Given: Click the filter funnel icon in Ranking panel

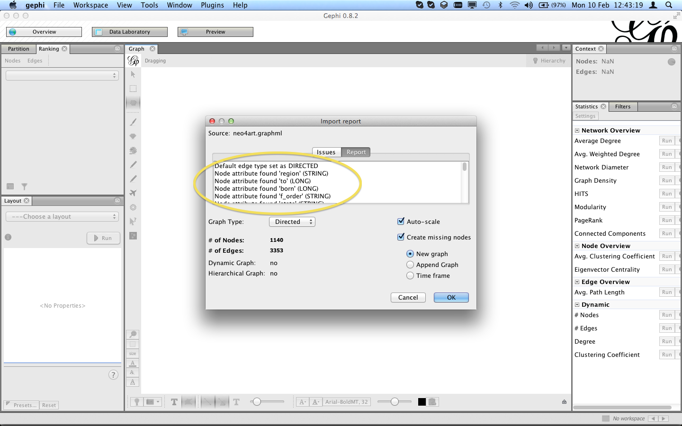Looking at the screenshot, I should point(24,186).
